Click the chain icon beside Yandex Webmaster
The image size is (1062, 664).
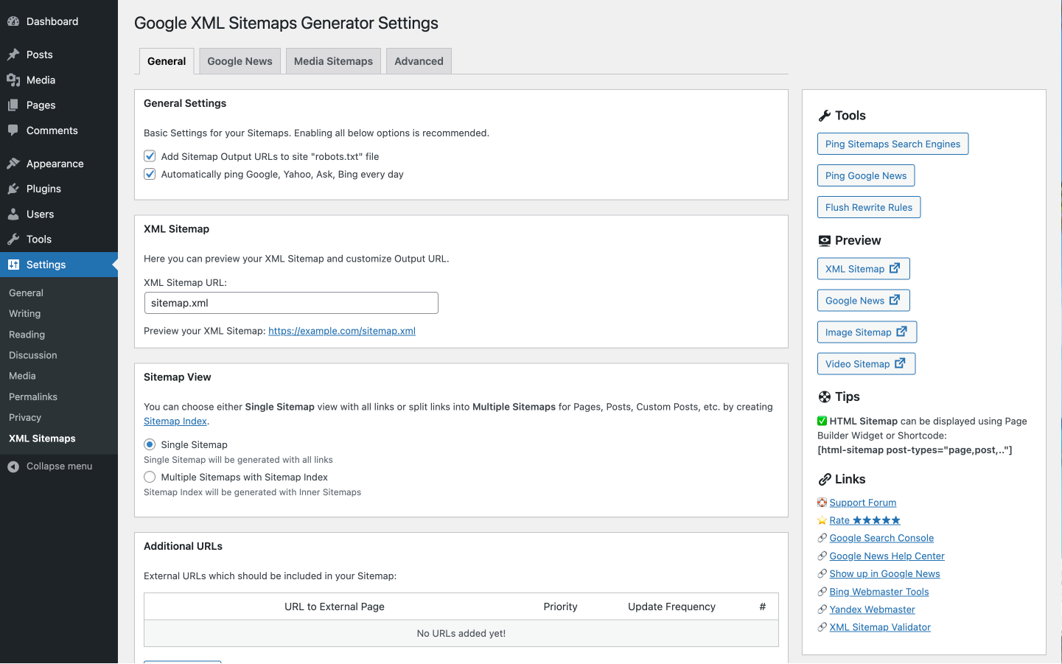pos(822,609)
